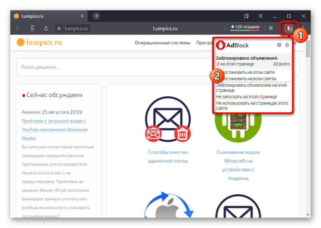Click the 120 отзывов site rating
The image size is (321, 228).
point(245,27)
